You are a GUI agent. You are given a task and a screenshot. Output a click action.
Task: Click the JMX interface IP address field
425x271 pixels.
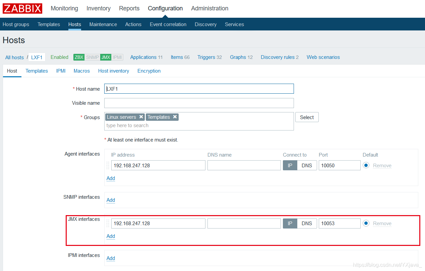point(158,223)
